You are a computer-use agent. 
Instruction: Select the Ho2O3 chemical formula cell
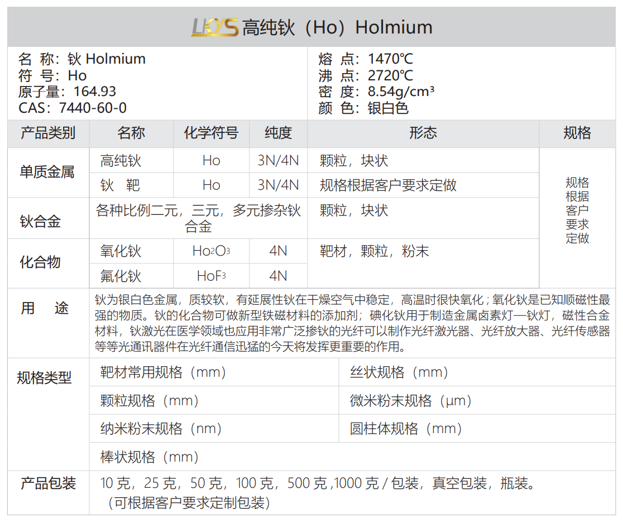(211, 251)
